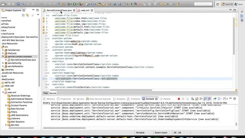Expand the lifeCycle package

(x=3, y=53)
